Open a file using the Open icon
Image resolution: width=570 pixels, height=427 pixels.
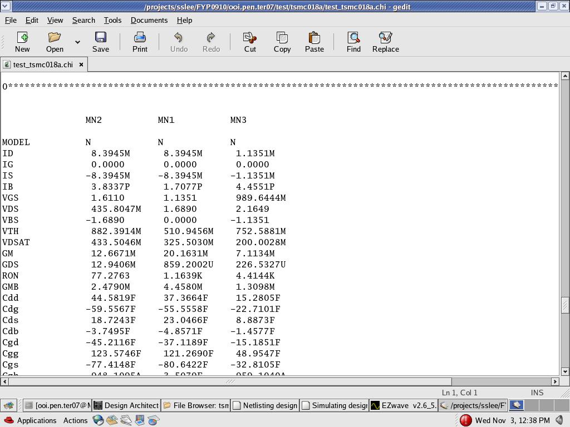pos(55,42)
